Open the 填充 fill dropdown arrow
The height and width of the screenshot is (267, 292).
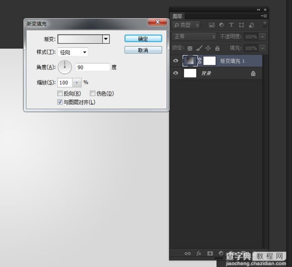coord(263,48)
